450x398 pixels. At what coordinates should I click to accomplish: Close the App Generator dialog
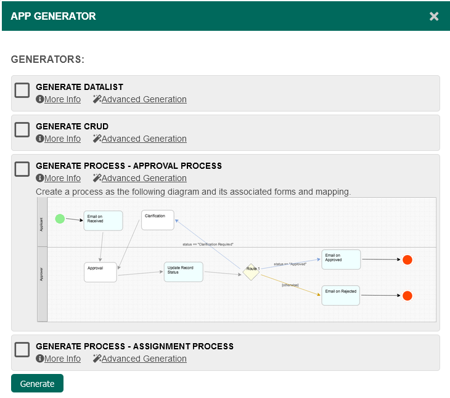pyautogui.click(x=434, y=17)
